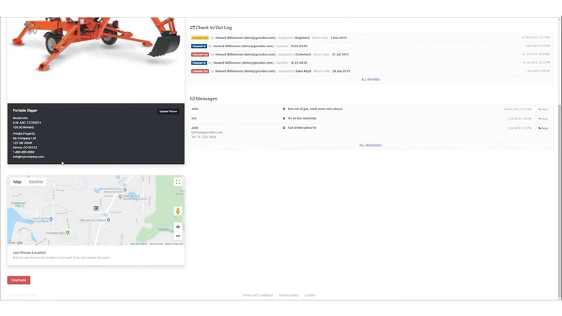The image size is (562, 316).
Task: Reply to Jim's message
Action: pyautogui.click(x=543, y=118)
